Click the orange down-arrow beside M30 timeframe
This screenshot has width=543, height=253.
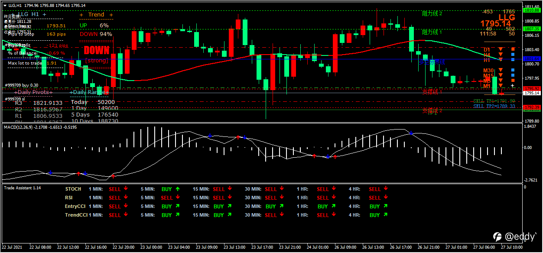(x=501, y=70)
